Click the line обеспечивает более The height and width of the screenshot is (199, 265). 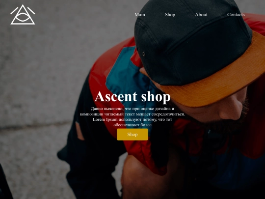[132, 125]
